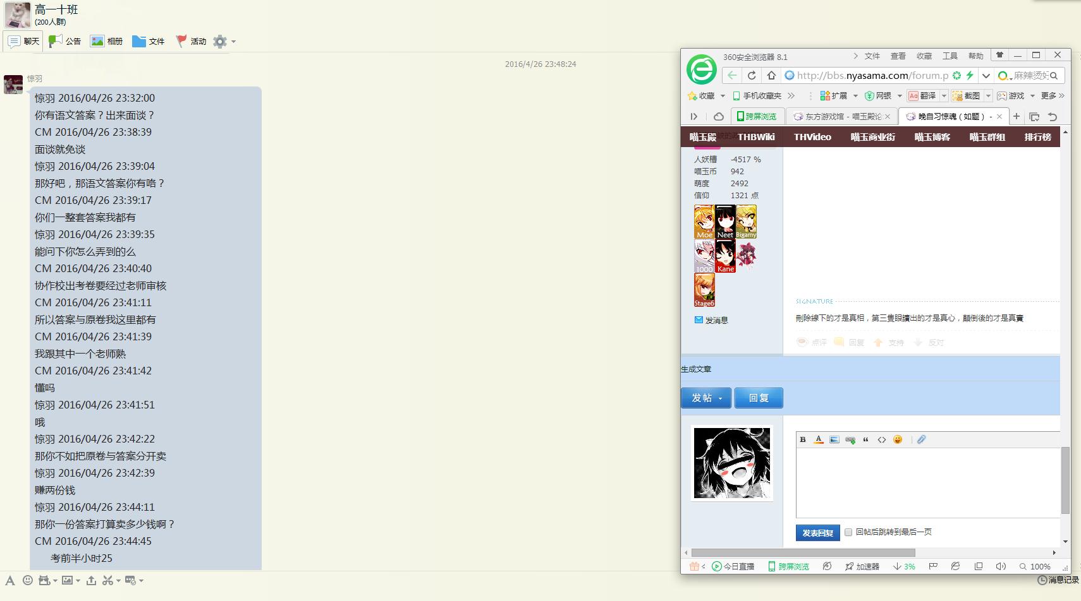The width and height of the screenshot is (1081, 601).
Task: Mute sound via browser status bar speaker
Action: pyautogui.click(x=1000, y=566)
